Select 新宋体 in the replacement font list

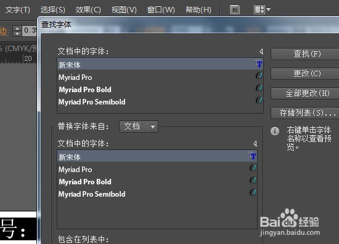(157, 157)
